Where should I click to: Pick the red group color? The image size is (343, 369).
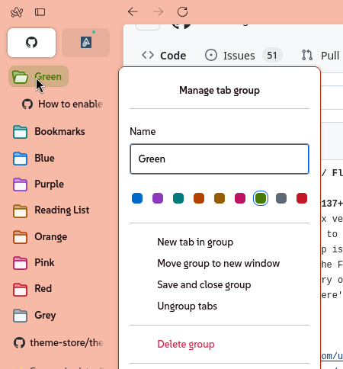click(302, 198)
